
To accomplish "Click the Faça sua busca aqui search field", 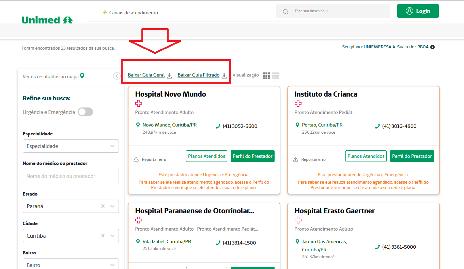I will point(333,11).
